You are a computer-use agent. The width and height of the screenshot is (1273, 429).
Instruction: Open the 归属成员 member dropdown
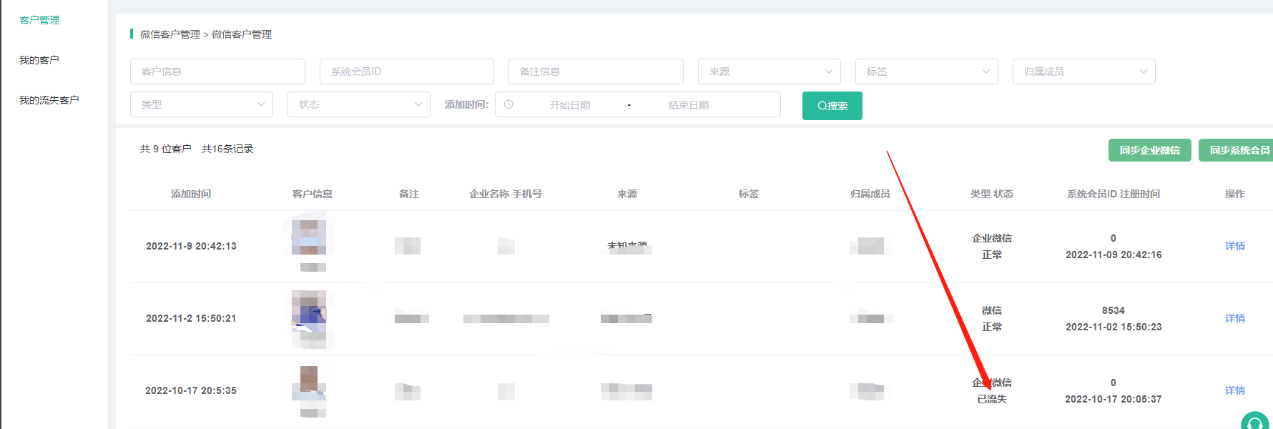pos(1083,71)
